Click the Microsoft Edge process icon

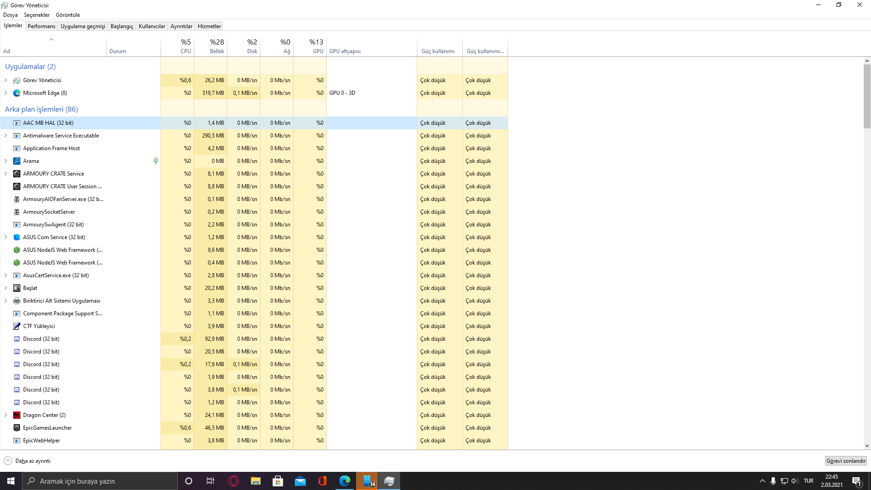coord(17,93)
